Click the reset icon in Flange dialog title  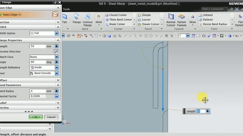click(55, 2)
